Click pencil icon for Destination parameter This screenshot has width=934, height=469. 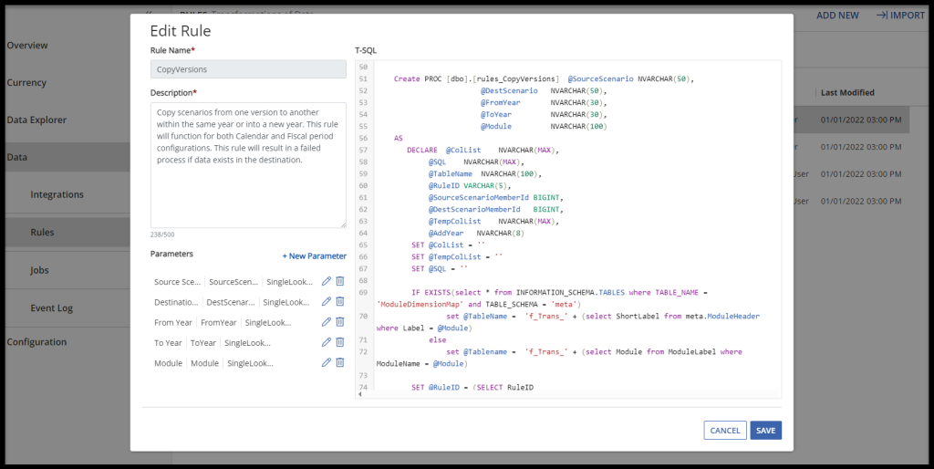pyautogui.click(x=327, y=302)
